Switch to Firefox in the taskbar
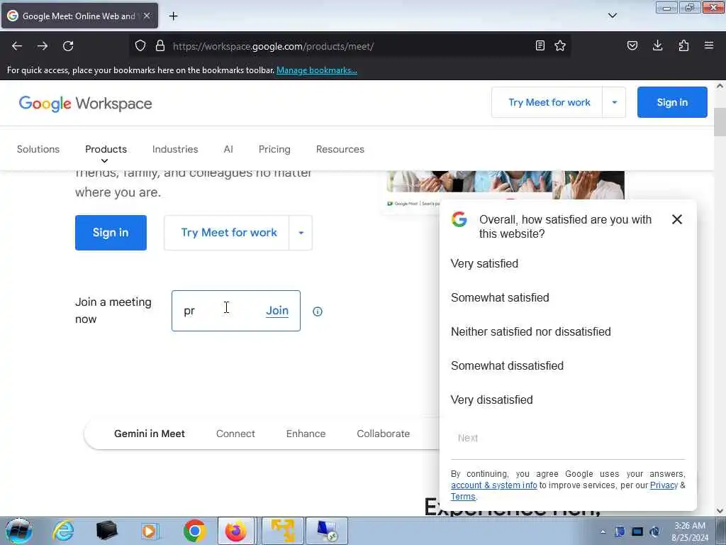 [x=236, y=531]
